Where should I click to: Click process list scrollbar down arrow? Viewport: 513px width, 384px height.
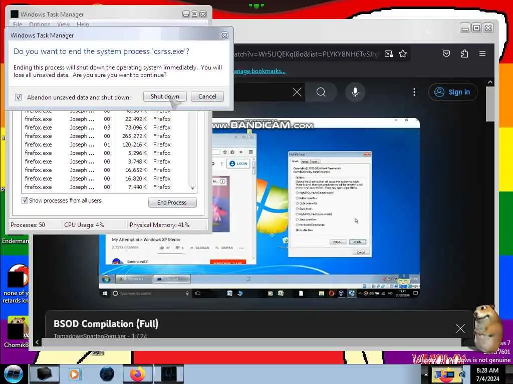tap(192, 188)
